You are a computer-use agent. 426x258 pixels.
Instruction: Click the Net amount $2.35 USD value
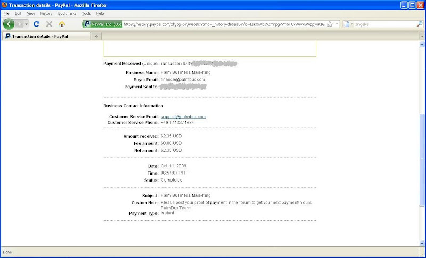(x=171, y=150)
